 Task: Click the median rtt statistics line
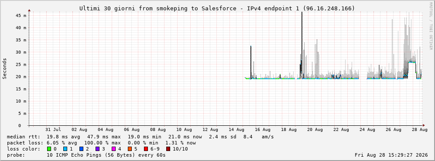point(140,137)
